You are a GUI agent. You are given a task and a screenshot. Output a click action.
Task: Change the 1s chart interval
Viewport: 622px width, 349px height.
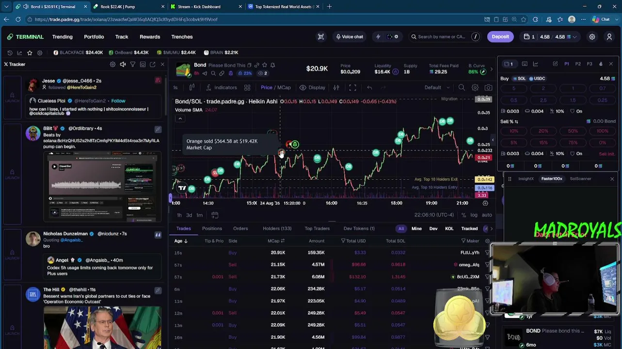click(175, 88)
